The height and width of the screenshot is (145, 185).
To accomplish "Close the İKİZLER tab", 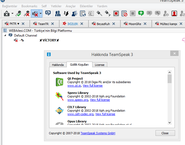I will pos(82,24).
